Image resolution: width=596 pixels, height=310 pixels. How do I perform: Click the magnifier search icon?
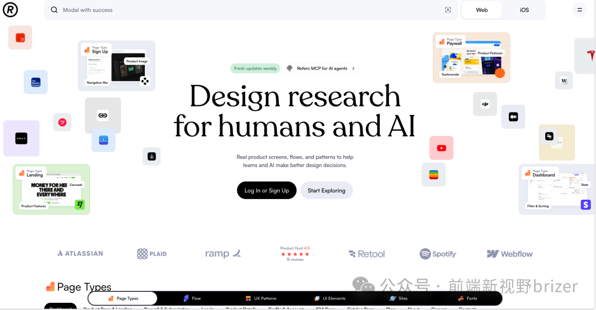[54, 10]
